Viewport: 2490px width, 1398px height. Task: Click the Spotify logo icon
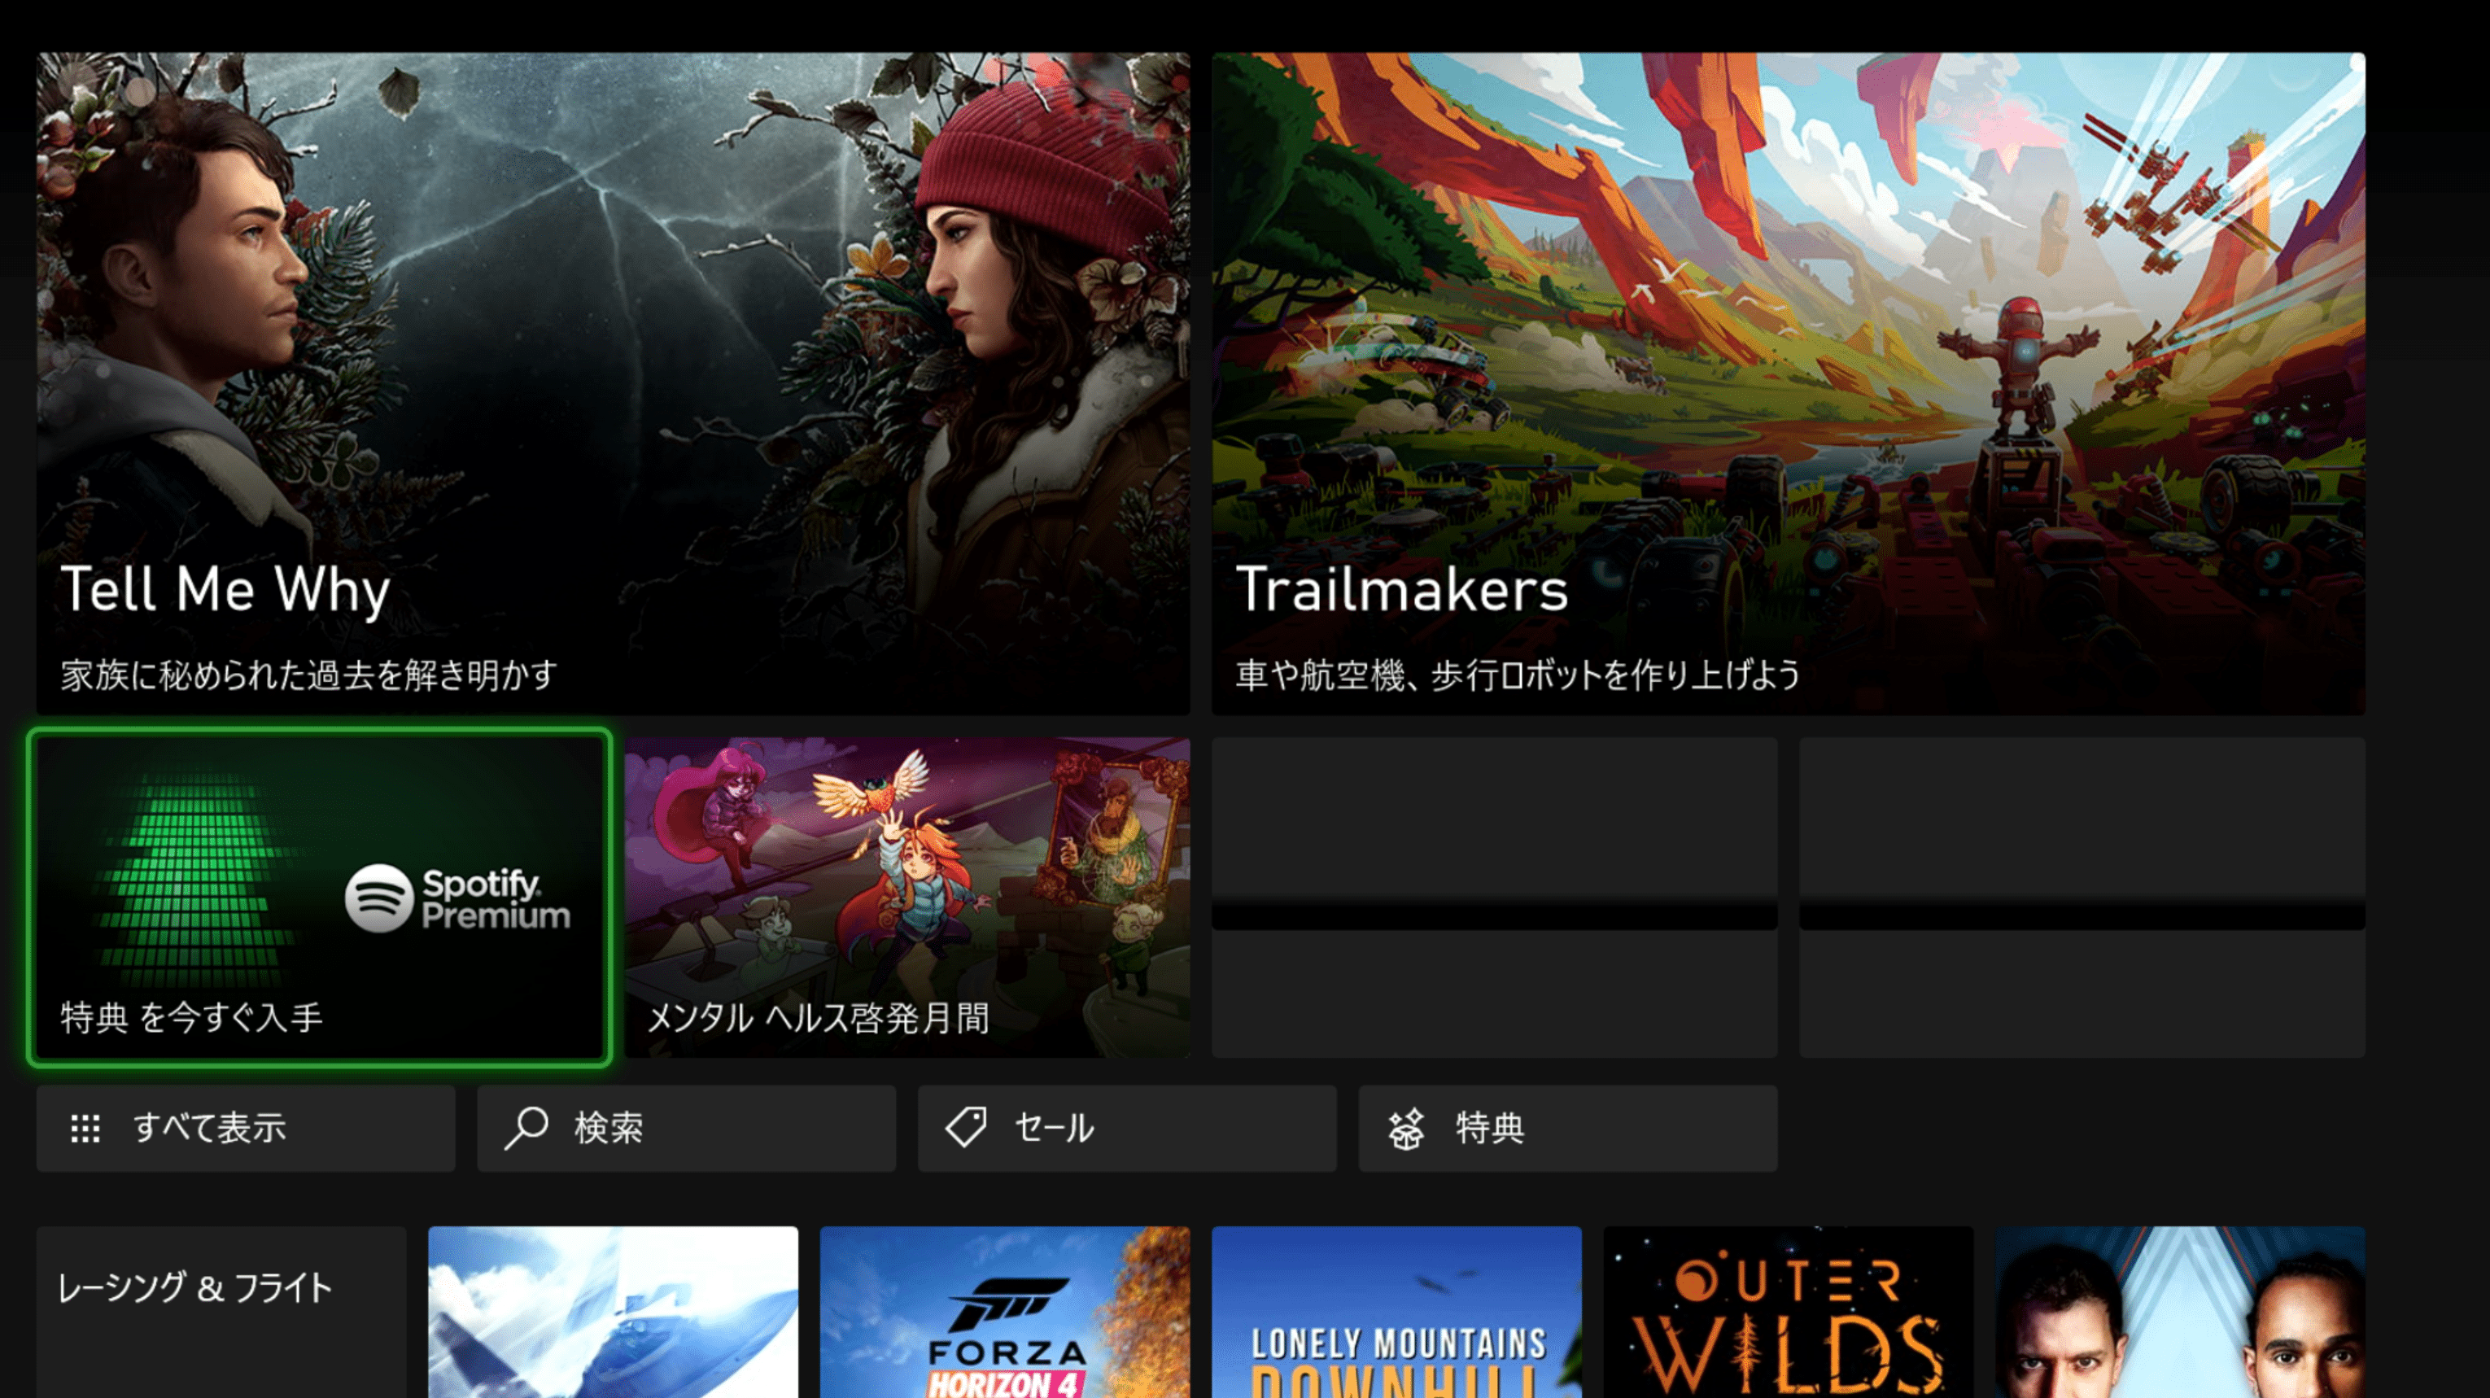point(379,898)
